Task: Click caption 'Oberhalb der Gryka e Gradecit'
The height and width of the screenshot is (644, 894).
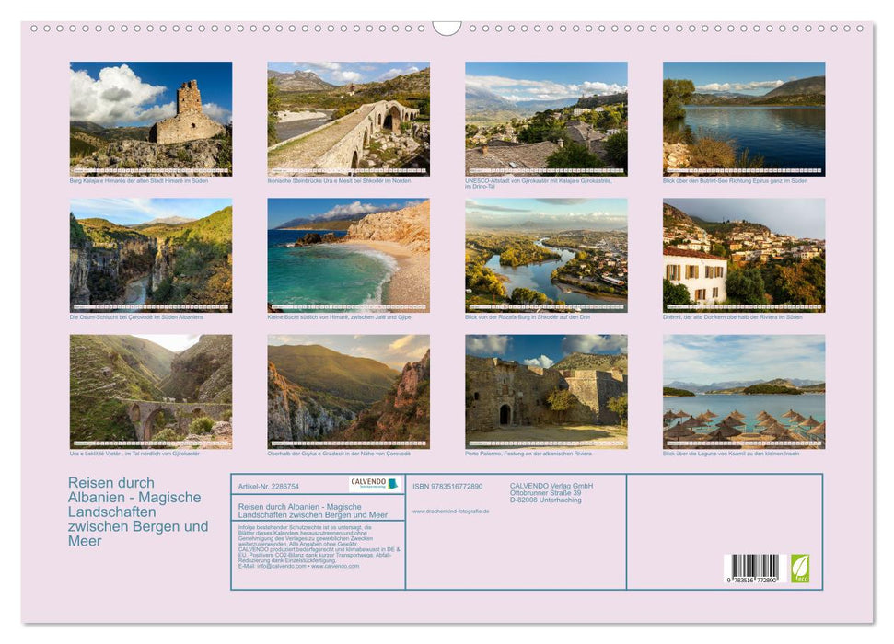Action: click(x=339, y=454)
